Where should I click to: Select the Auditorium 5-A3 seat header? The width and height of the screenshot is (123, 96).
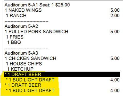pos(21,53)
